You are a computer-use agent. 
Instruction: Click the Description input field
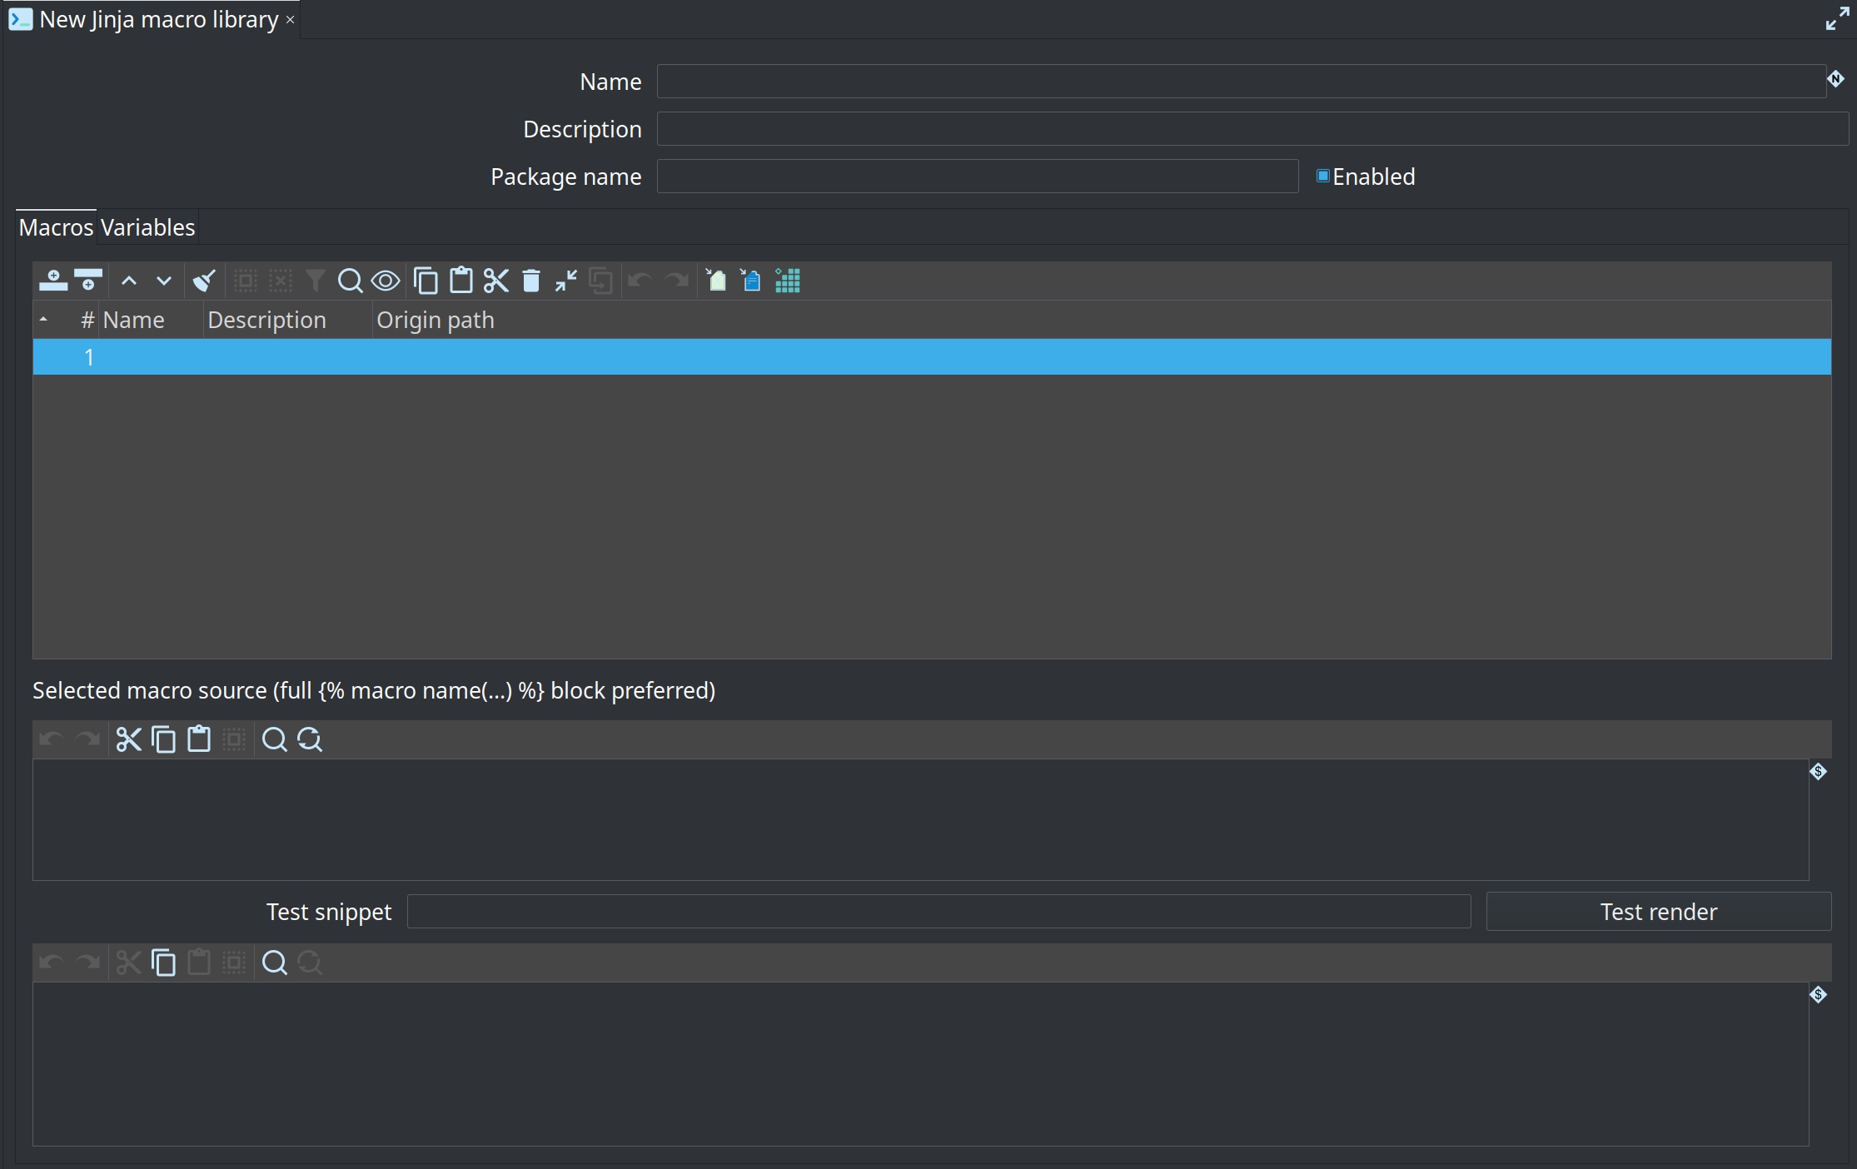1252,128
